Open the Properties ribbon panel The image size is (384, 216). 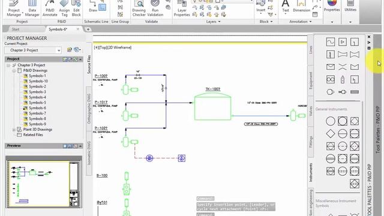point(332,7)
